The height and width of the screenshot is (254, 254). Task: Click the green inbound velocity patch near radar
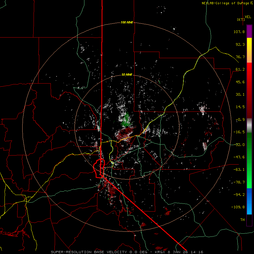click(127, 119)
